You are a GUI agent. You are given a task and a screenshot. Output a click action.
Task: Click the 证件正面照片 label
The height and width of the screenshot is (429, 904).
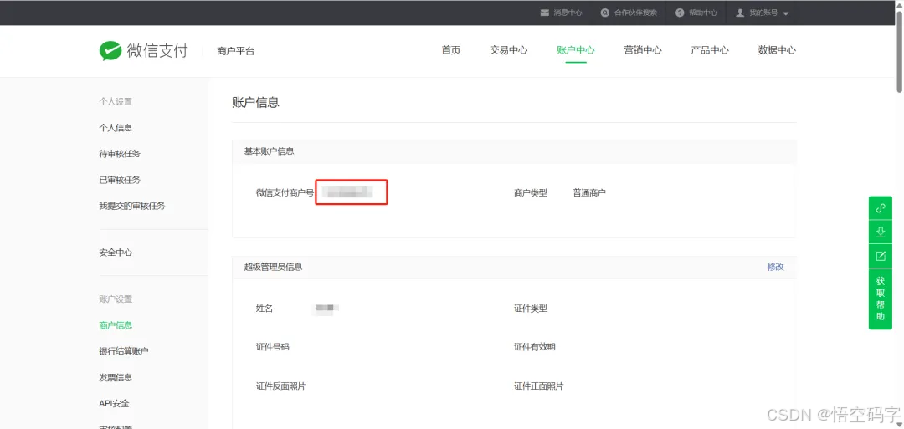pyautogui.click(x=538, y=386)
